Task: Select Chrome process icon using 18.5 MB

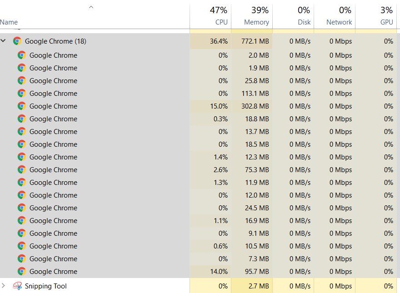Action: pos(22,144)
